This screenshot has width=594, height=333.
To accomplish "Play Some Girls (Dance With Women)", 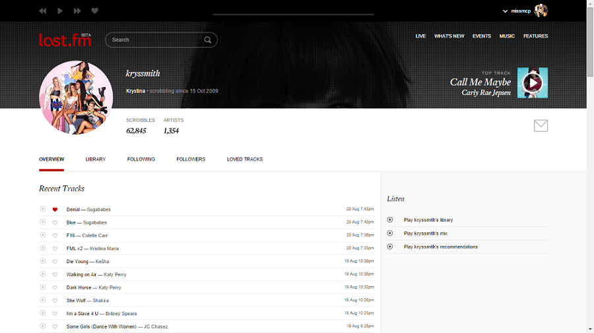I will 43,326.
